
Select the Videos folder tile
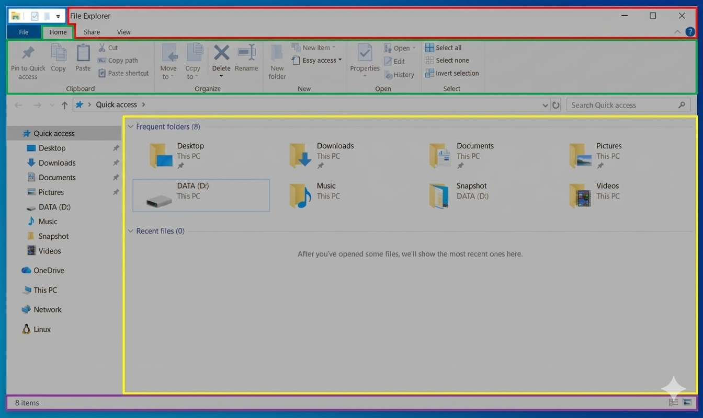(x=620, y=195)
